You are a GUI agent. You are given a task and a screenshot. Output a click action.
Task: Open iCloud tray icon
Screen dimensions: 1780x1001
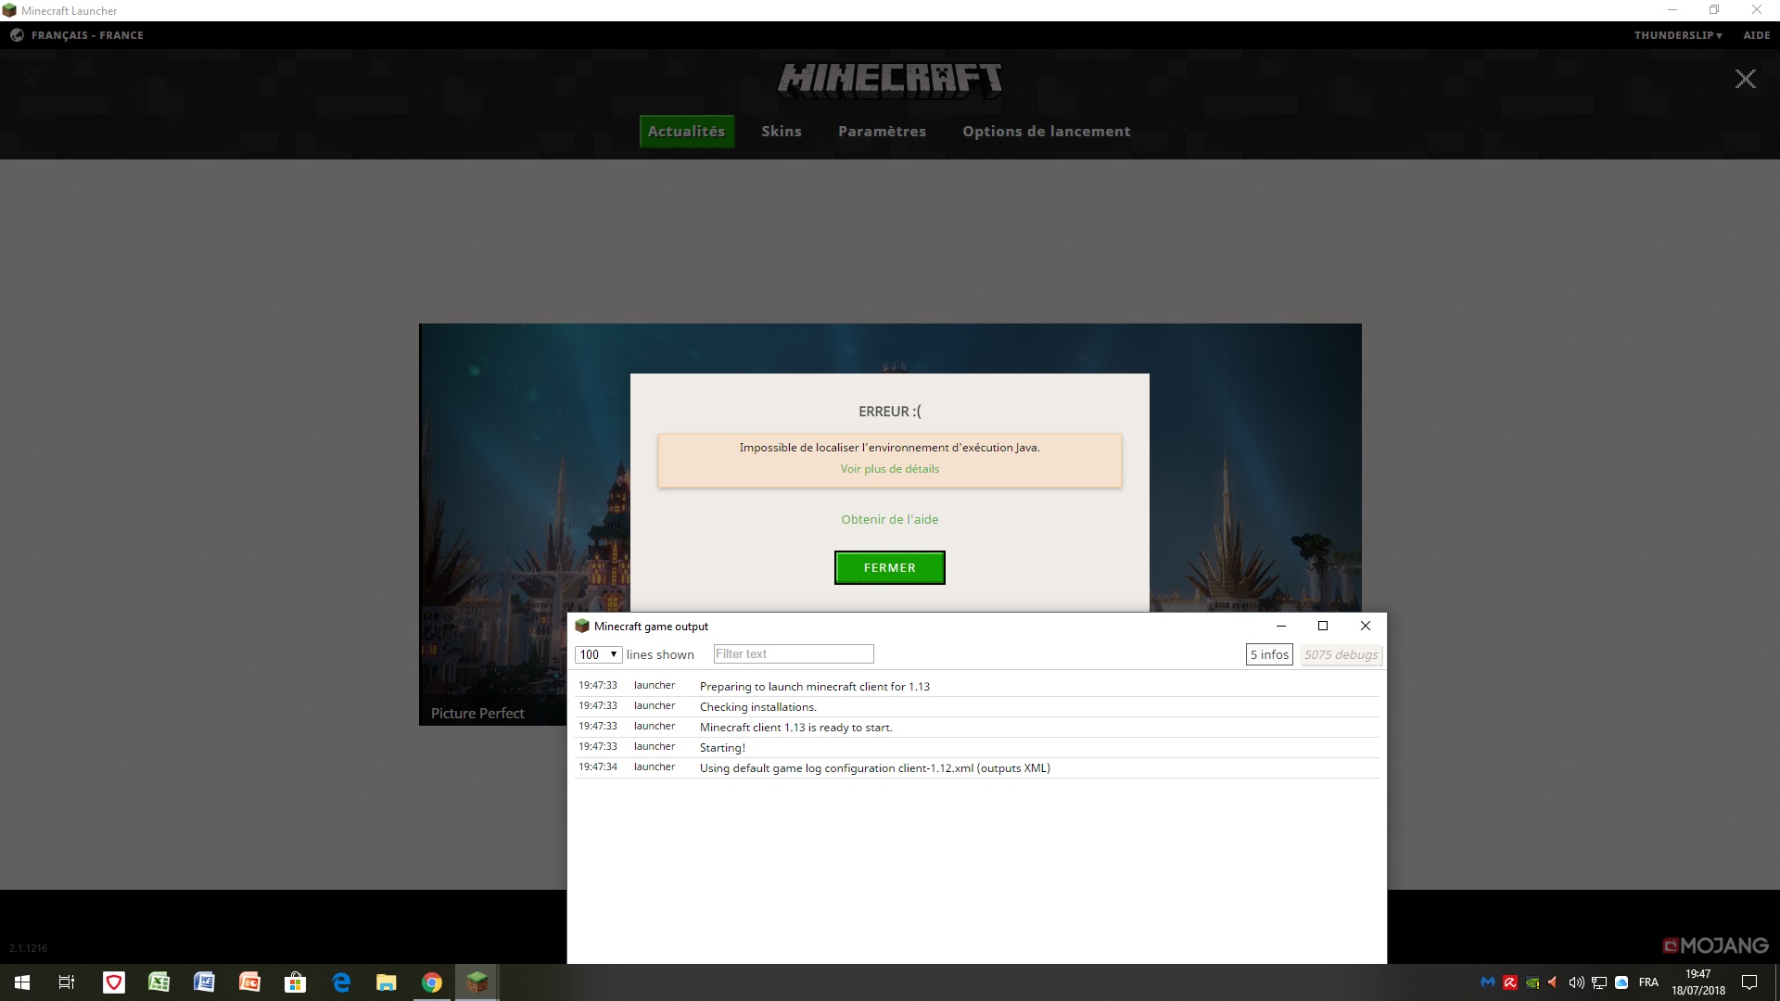coord(1621,982)
